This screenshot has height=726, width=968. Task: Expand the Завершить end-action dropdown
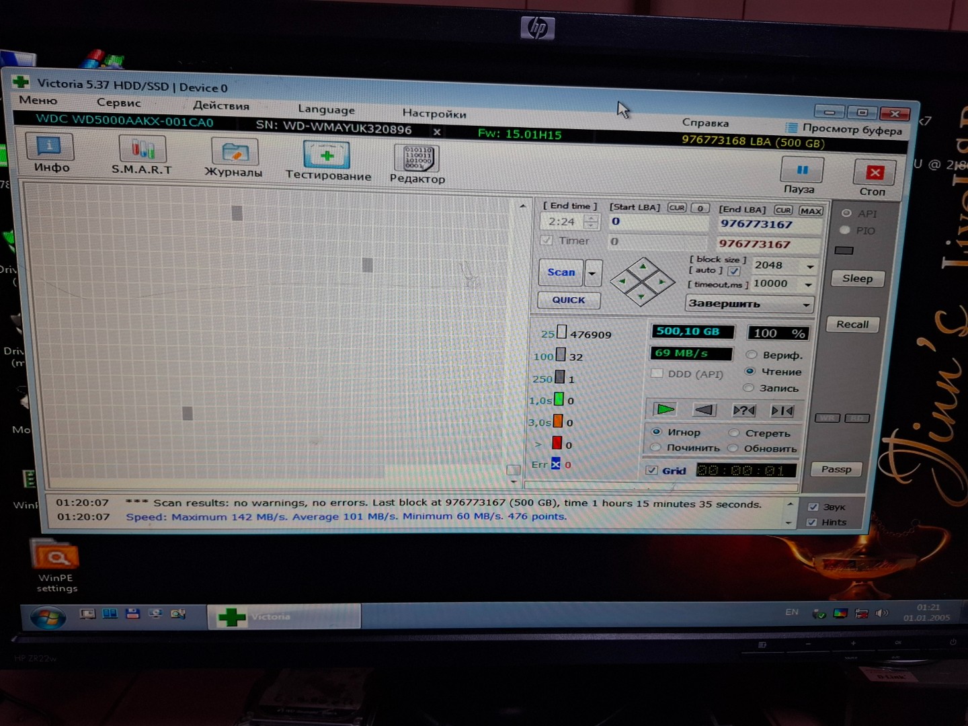(806, 305)
